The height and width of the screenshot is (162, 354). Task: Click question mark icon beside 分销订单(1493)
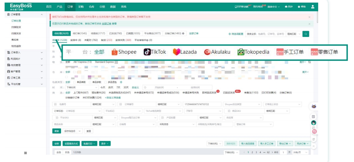point(183,33)
